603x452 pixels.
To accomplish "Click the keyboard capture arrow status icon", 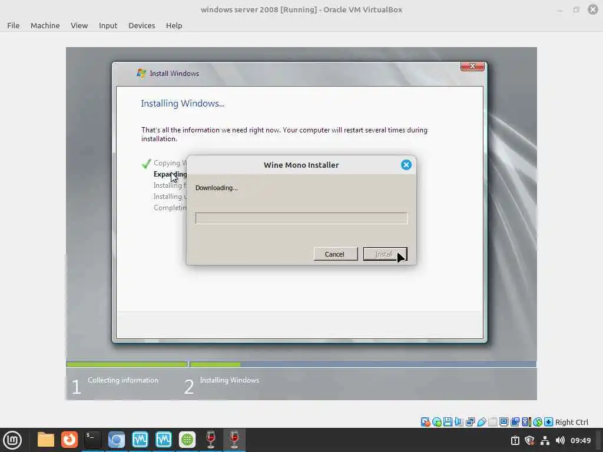I will point(549,422).
